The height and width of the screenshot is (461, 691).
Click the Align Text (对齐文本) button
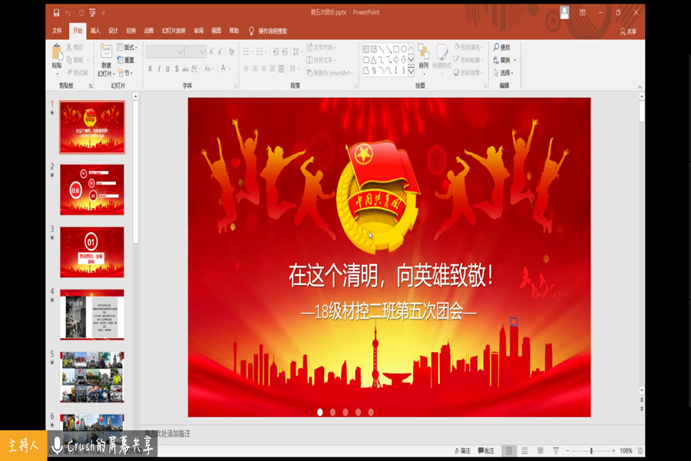coord(321,60)
